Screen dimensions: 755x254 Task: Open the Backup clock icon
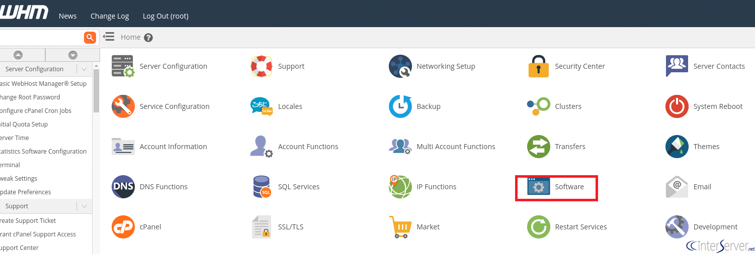coord(400,106)
